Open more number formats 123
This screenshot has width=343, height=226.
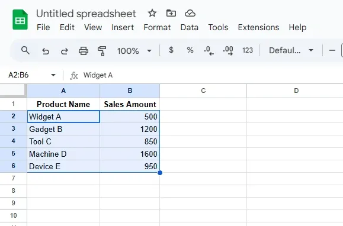(x=248, y=50)
